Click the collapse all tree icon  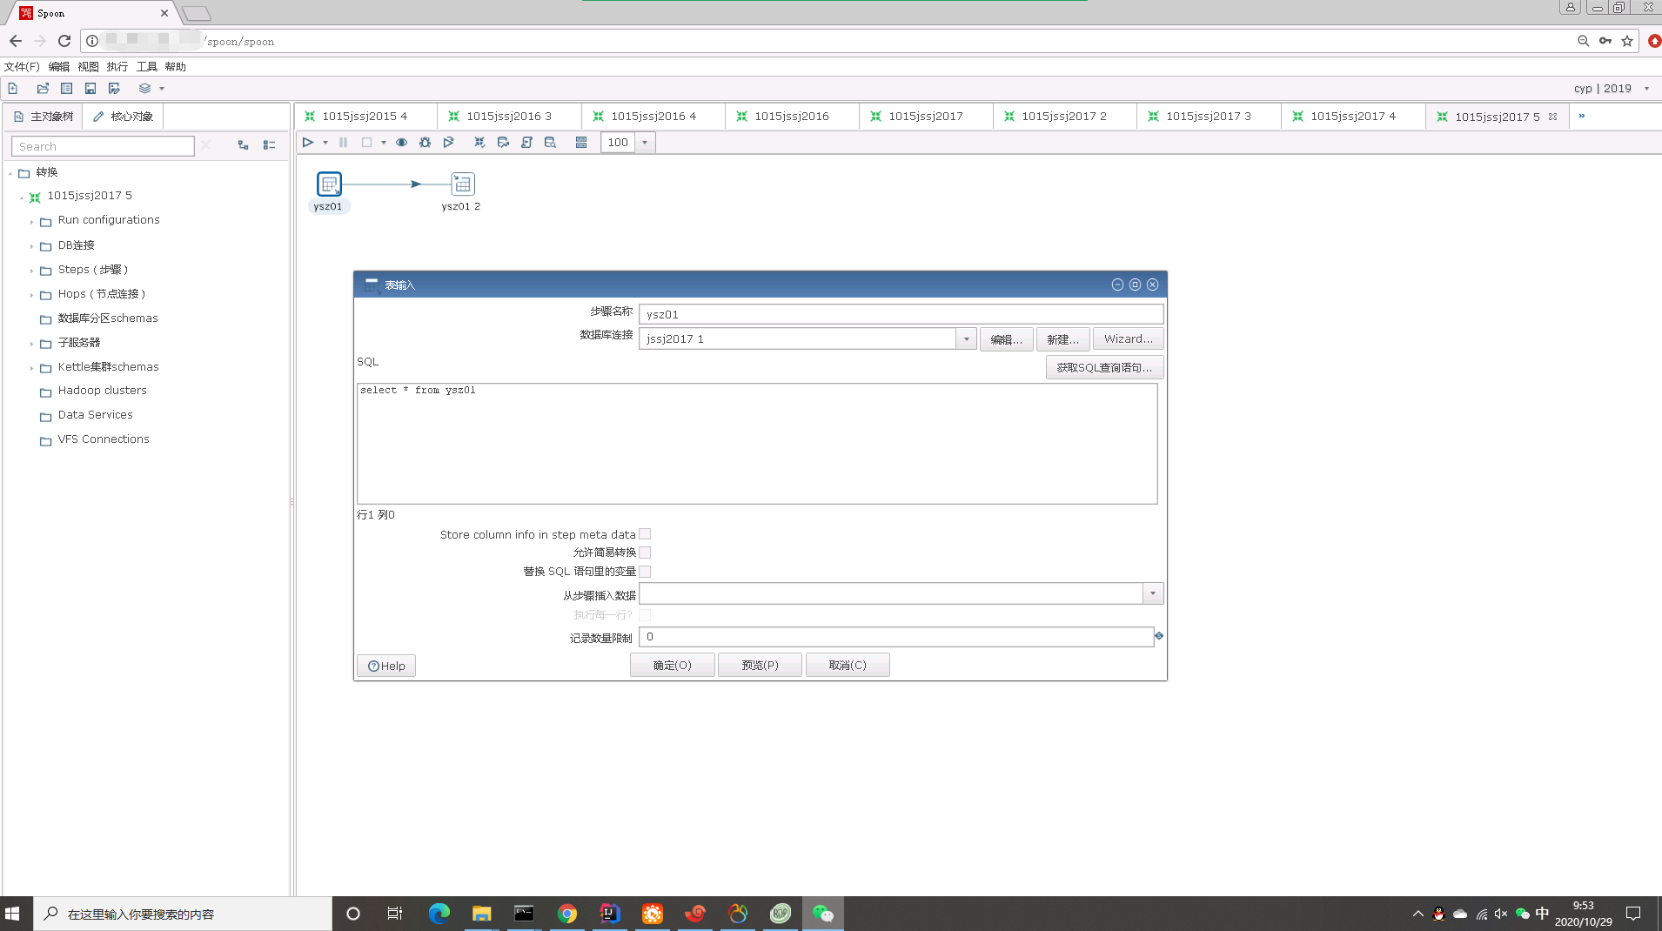pos(270,146)
